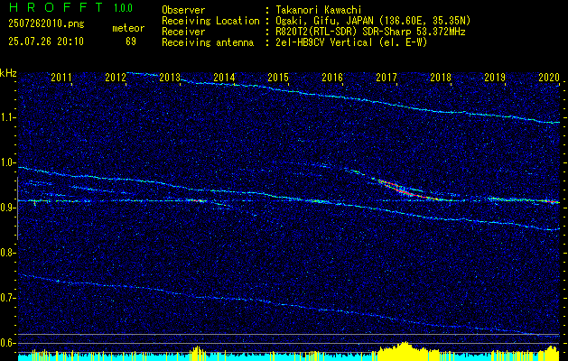Click the Ogaki, Gifu, JAPAN coordinates text
The width and height of the screenshot is (568, 361).
372,21
